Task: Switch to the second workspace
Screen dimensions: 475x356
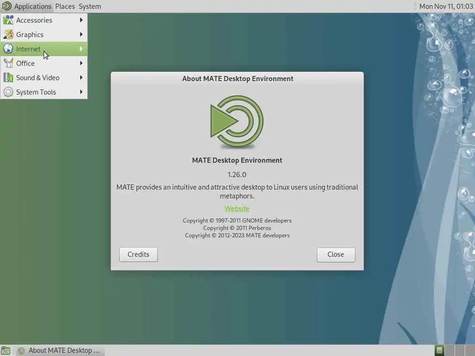Action: tap(449, 350)
